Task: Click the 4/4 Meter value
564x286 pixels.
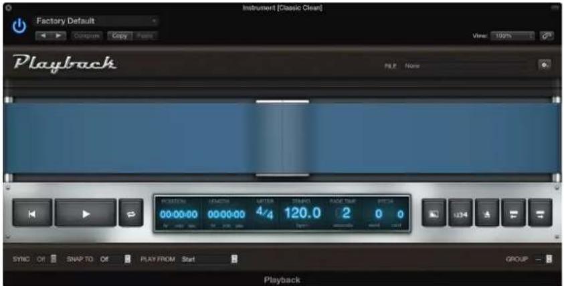Action: 265,213
